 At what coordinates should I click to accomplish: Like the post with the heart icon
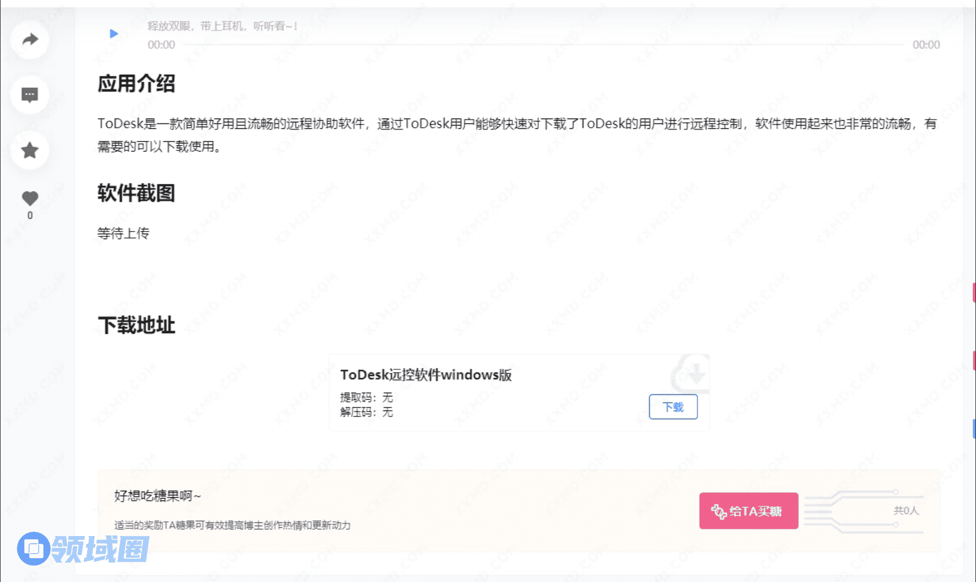(x=30, y=199)
